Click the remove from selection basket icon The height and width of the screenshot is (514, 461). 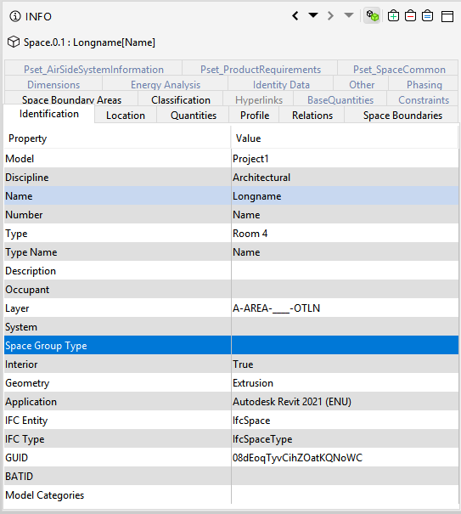click(x=410, y=16)
